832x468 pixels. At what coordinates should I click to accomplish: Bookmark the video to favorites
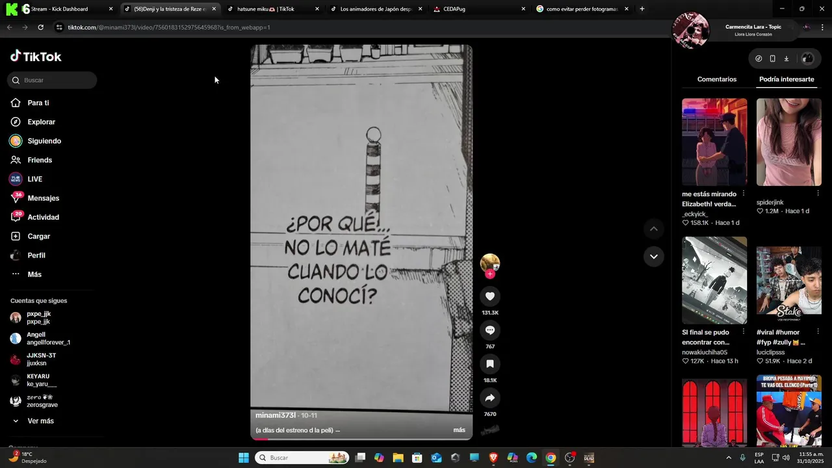490,364
